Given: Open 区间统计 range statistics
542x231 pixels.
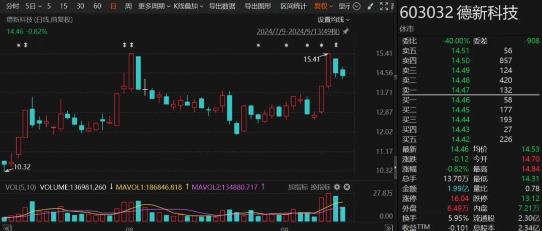Looking at the screenshot, I should (x=294, y=6).
